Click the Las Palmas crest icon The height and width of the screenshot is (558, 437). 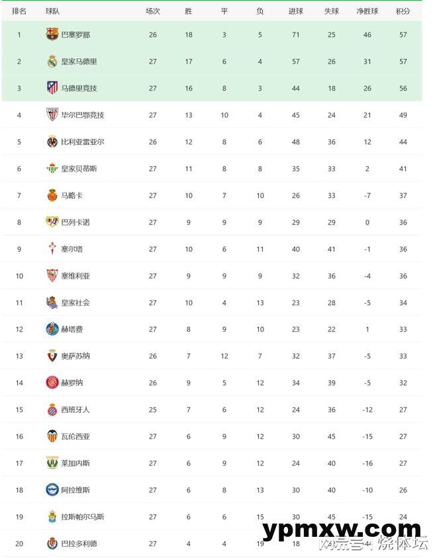coord(52,516)
